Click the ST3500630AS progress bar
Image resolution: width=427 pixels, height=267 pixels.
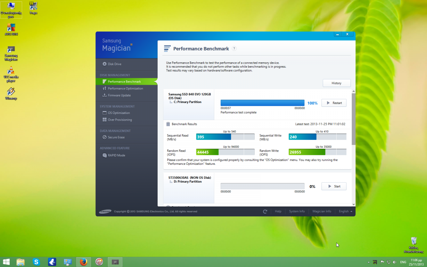coord(263,186)
